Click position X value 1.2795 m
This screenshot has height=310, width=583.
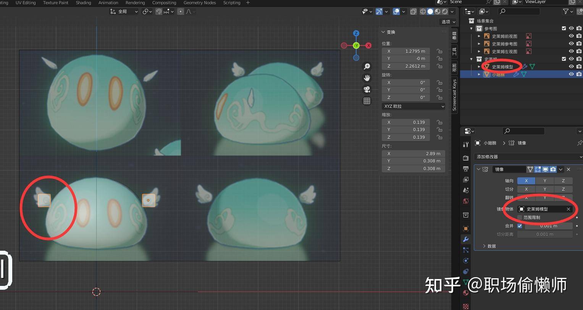tap(406, 51)
